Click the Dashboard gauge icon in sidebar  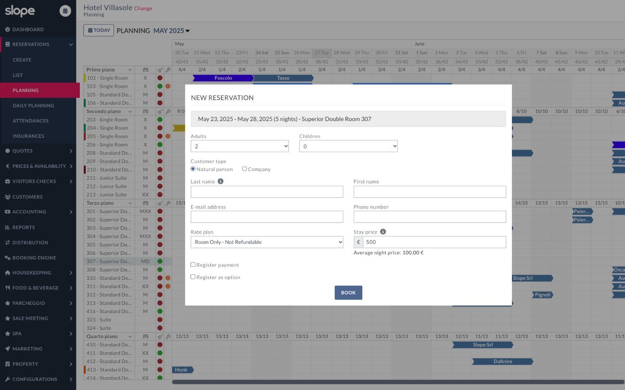click(x=7, y=30)
